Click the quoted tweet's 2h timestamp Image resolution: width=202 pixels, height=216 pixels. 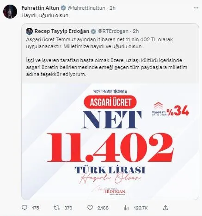pyautogui.click(x=136, y=31)
